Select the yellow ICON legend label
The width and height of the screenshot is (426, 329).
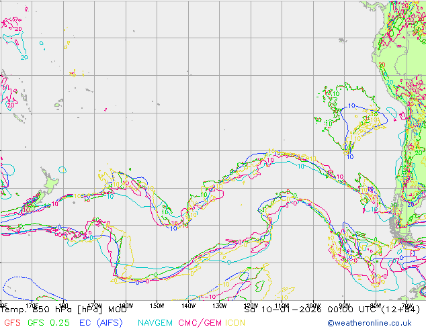point(235,323)
